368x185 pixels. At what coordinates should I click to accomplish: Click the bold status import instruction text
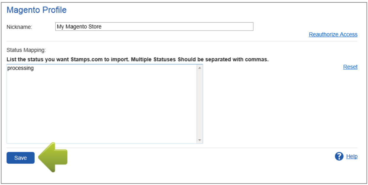click(x=138, y=59)
